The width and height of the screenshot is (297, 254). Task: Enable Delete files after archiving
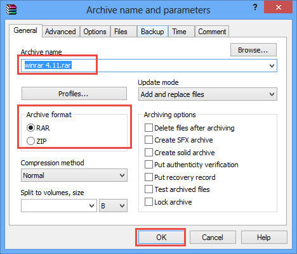pyautogui.click(x=148, y=128)
